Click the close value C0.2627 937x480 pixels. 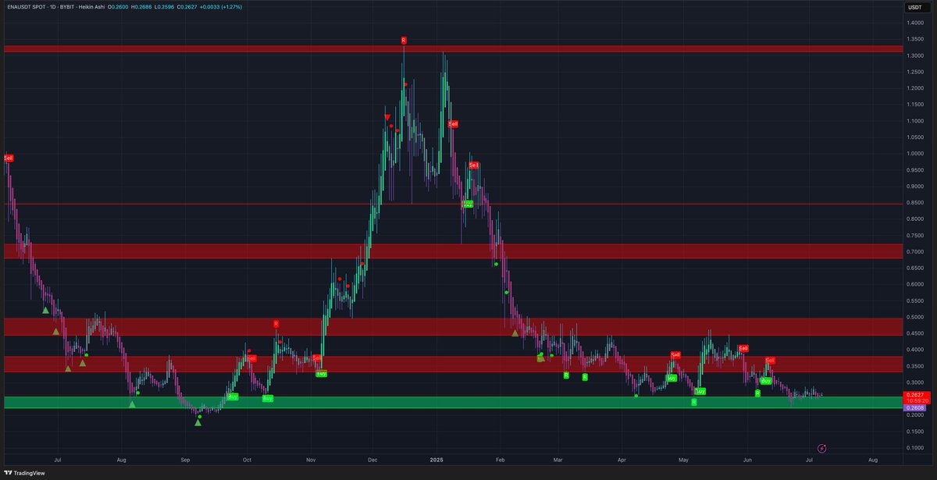pos(187,7)
